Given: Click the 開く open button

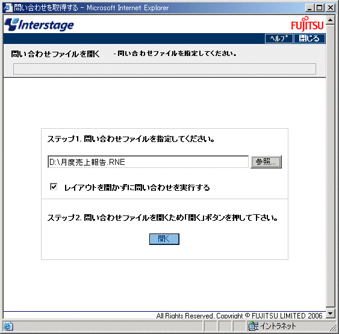Looking at the screenshot, I should click(164, 239).
